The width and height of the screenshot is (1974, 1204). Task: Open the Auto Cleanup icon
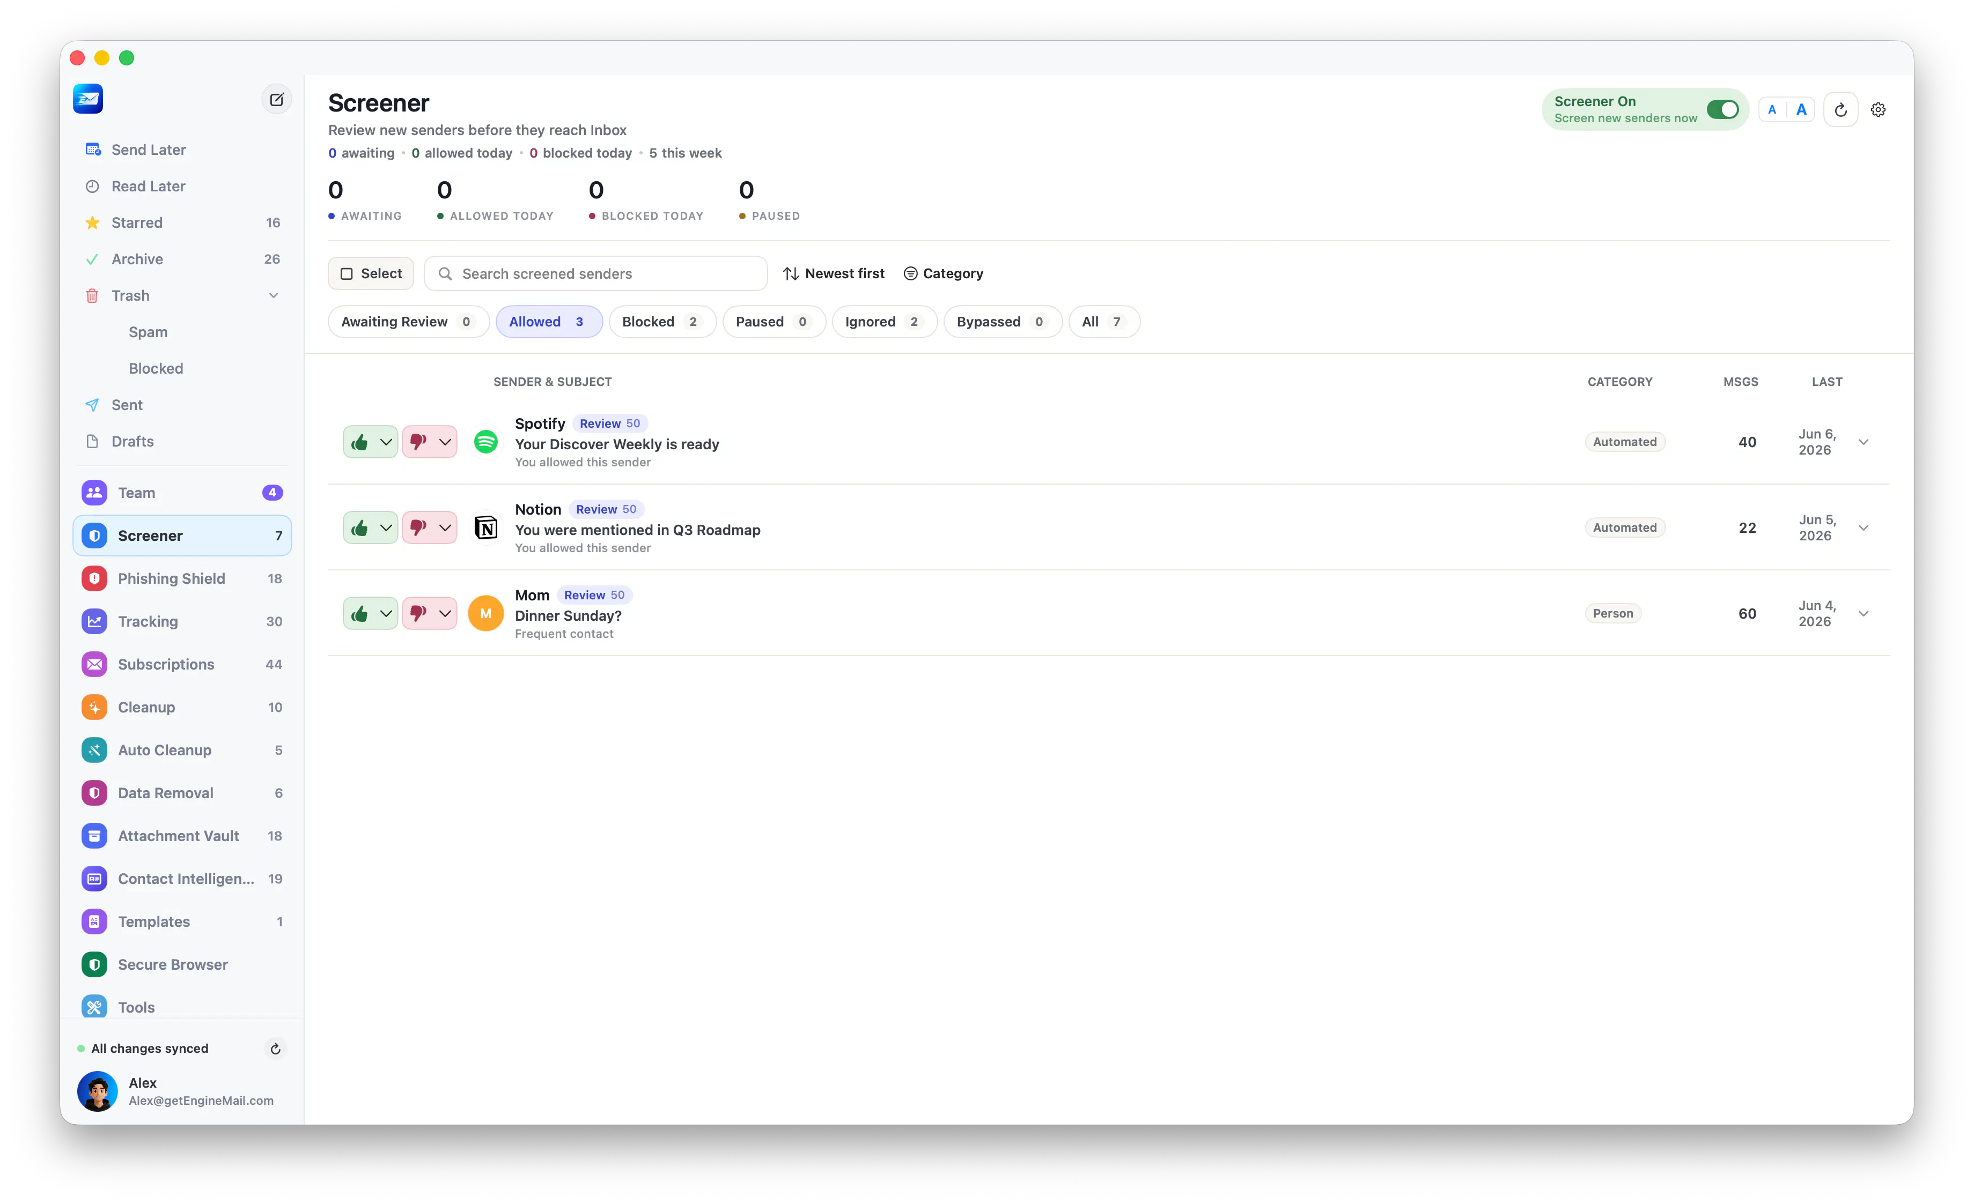coord(94,750)
